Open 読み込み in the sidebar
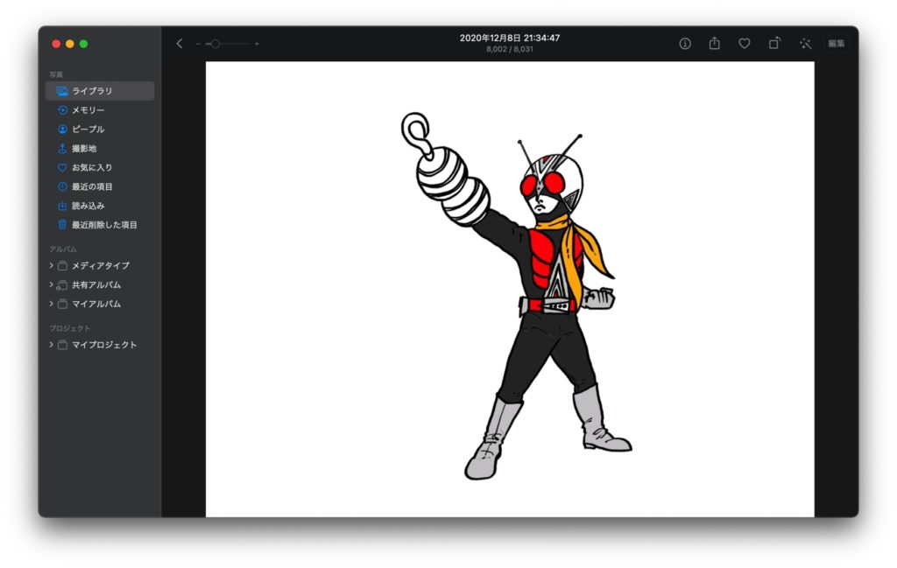Viewport: 897px width, 568px height. (100, 206)
